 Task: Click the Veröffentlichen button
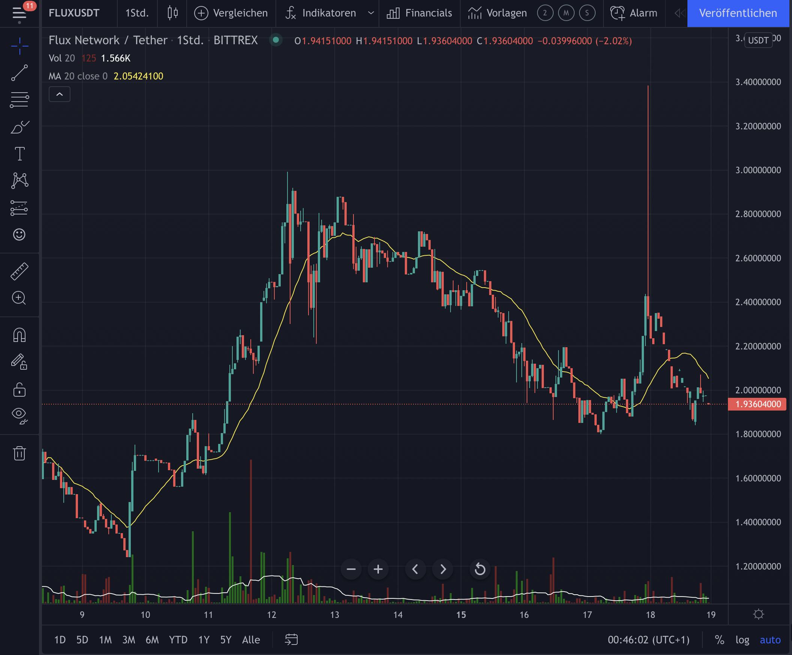coord(738,13)
